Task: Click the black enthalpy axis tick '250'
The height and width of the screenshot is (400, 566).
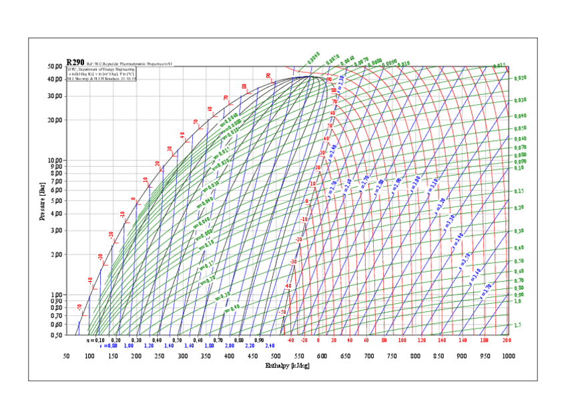Action: point(159,356)
